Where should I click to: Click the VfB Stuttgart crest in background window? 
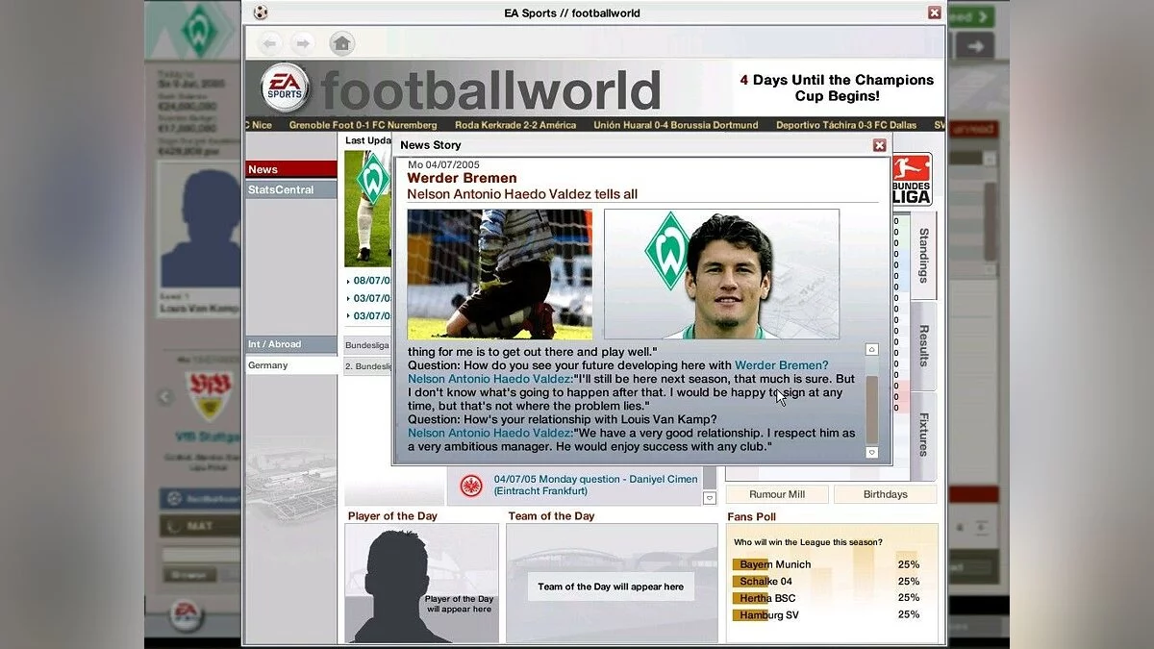(x=209, y=396)
